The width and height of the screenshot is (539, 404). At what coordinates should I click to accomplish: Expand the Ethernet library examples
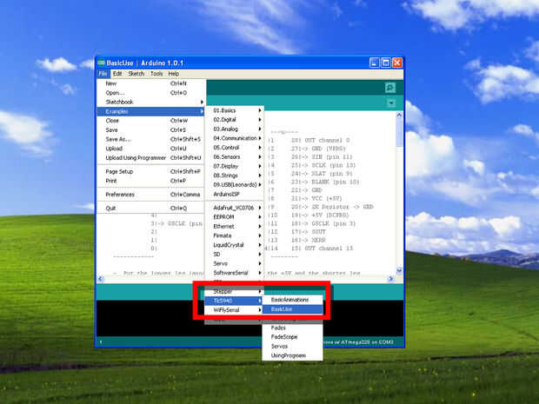tap(235, 227)
